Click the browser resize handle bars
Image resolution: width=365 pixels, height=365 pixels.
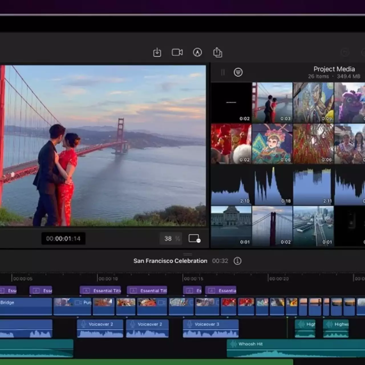223,72
